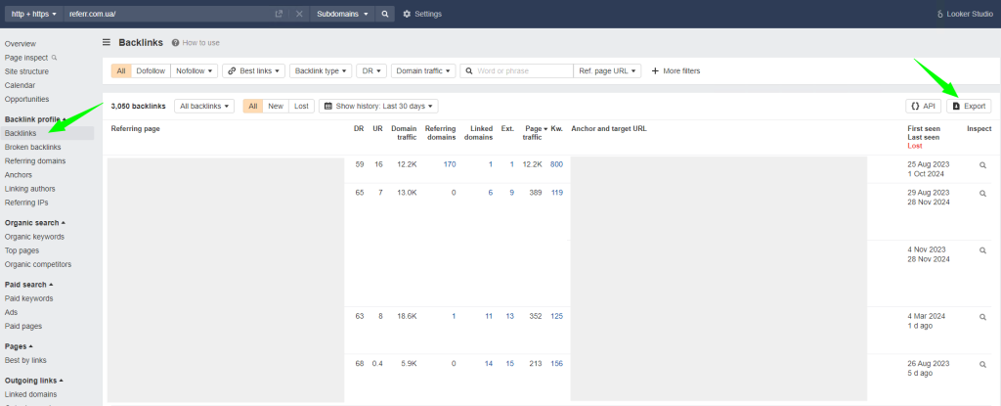Image resolution: width=1001 pixels, height=406 pixels.
Task: Switch to the Lost backlinks toggle
Action: [301, 106]
